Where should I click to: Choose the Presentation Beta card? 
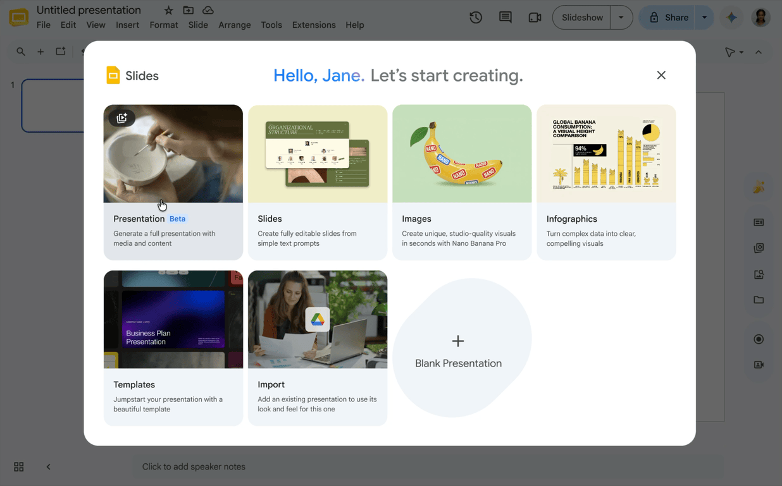173,182
